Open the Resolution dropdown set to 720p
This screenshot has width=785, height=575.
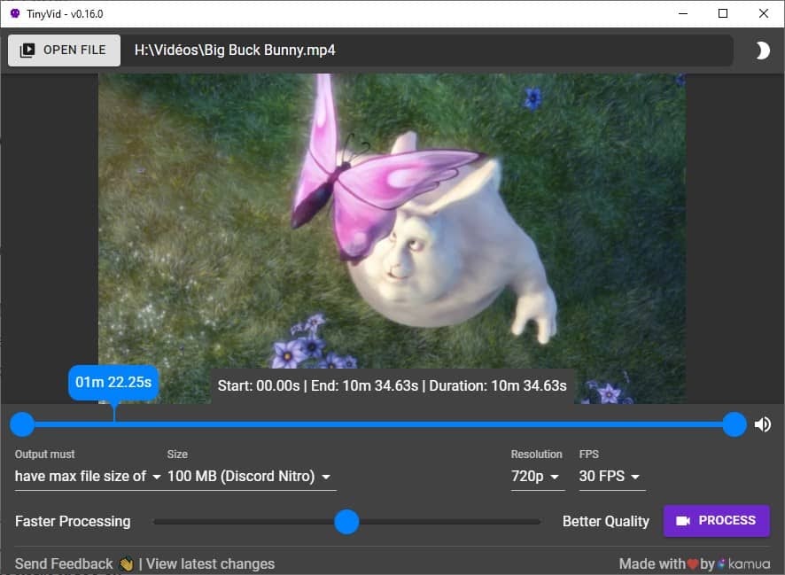tap(538, 477)
